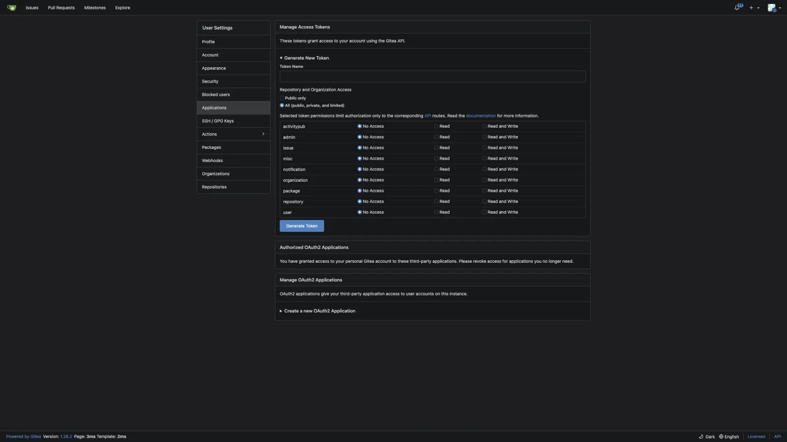Screen dimensions: 787x442
Task: Set issue permission to Read
Action: coord(436,148)
